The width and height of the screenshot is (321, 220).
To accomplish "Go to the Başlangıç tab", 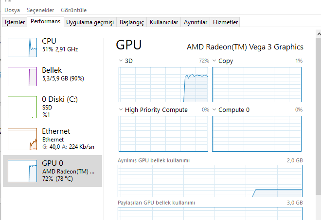I will point(132,22).
